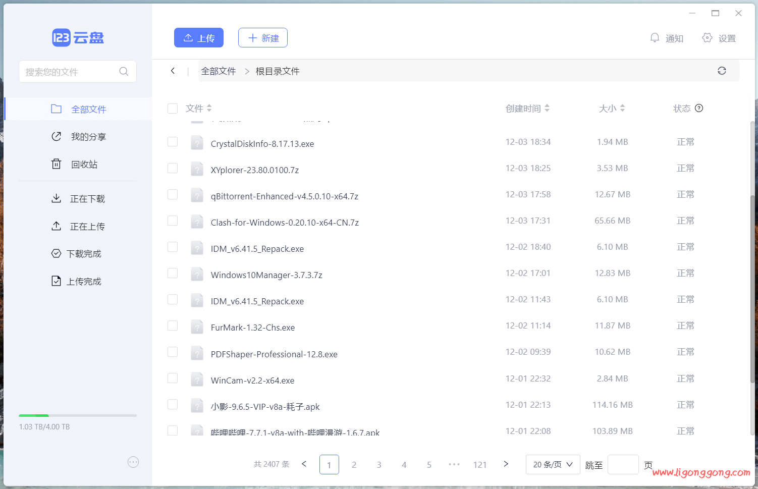
Task: Select current page 1 button
Action: [x=329, y=465]
